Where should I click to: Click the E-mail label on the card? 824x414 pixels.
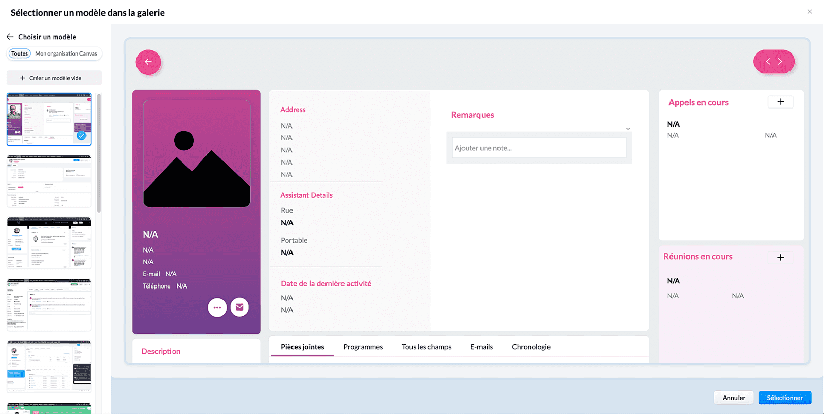151,274
